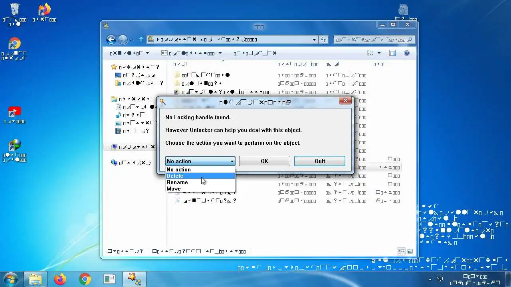Pick Move in the action dropdown list

[x=200, y=189]
